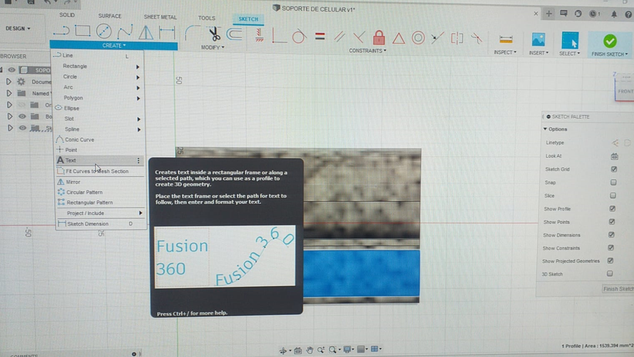Select the Trim scissors tool

click(x=214, y=34)
